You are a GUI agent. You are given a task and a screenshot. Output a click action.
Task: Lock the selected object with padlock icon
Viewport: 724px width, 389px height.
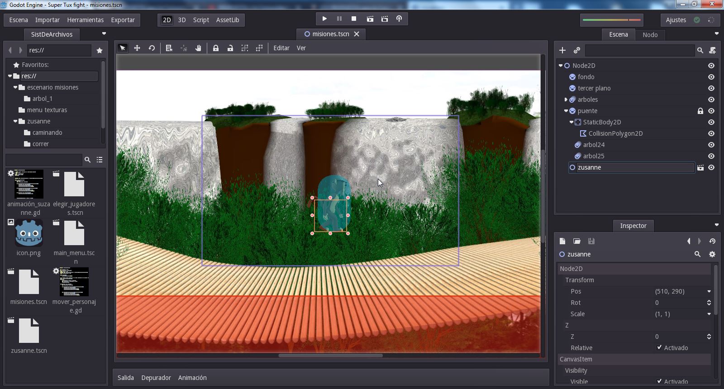216,48
